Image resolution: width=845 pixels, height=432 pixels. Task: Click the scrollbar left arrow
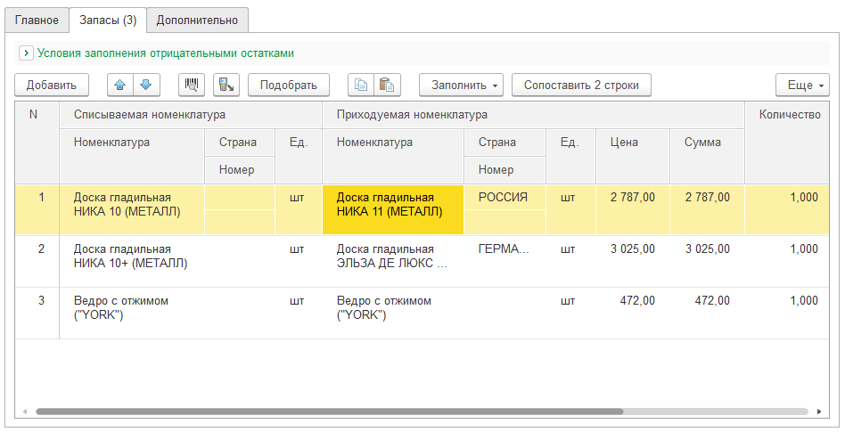tap(25, 412)
